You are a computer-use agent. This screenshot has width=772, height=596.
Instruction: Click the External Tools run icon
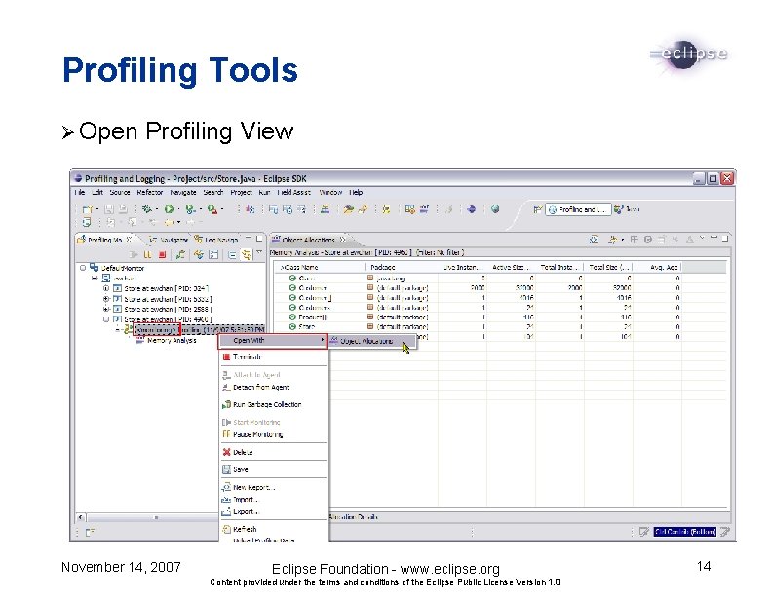[212, 209]
